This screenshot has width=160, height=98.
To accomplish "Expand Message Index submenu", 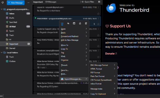I will click(103, 89).
